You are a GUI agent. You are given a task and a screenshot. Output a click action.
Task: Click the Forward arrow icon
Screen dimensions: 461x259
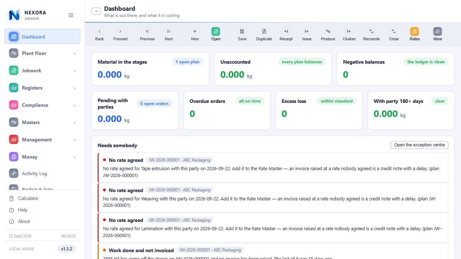[x=120, y=31]
